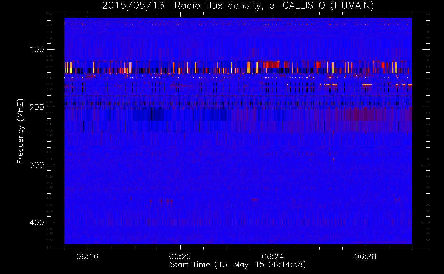Click the Start Time axis caption
The height and width of the screenshot is (274, 444).
(238, 265)
